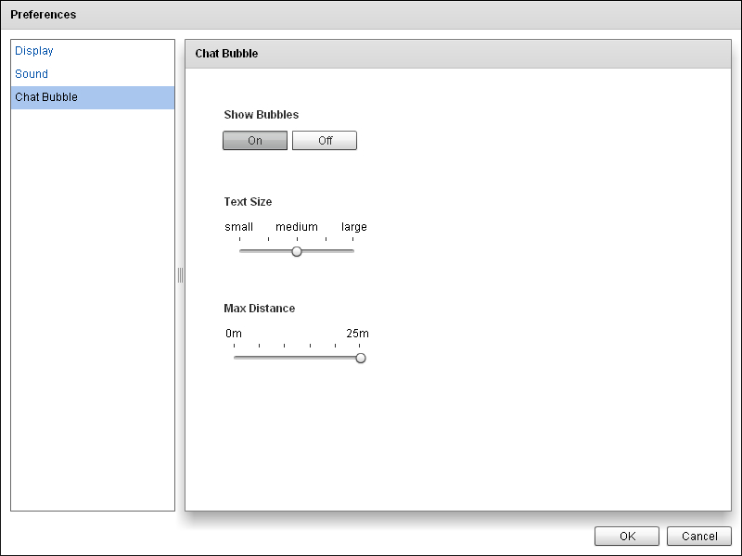Click the Text Size slider handle
Image resolution: width=742 pixels, height=556 pixels.
(x=297, y=251)
